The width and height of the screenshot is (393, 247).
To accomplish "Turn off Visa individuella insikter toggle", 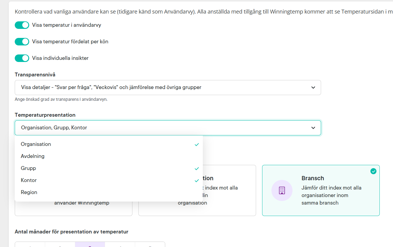I will [22, 58].
